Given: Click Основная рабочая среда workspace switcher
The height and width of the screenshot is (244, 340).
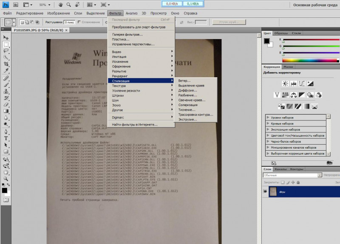Looking at the screenshot, I should click(x=315, y=5).
